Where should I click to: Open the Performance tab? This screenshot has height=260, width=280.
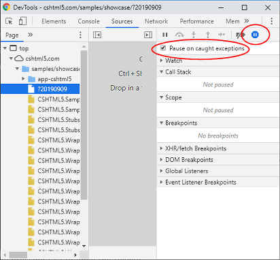pos(197,21)
